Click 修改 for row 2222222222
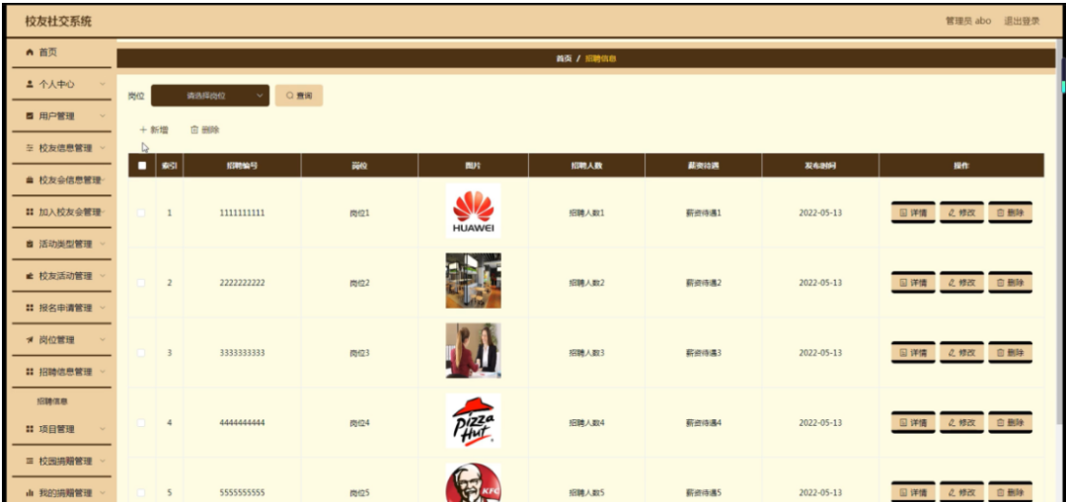 point(961,283)
